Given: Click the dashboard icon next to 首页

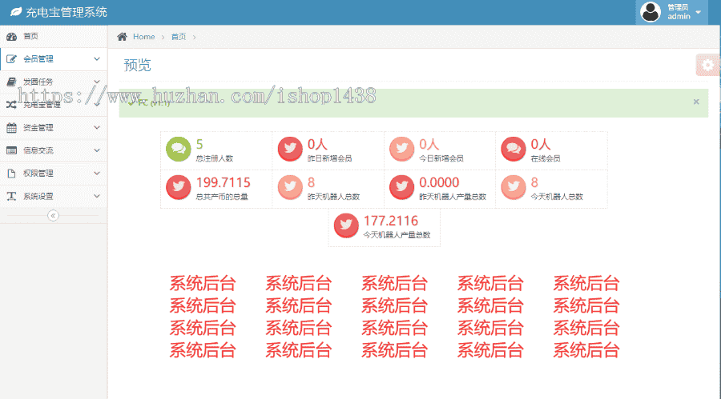Looking at the screenshot, I should tap(11, 36).
